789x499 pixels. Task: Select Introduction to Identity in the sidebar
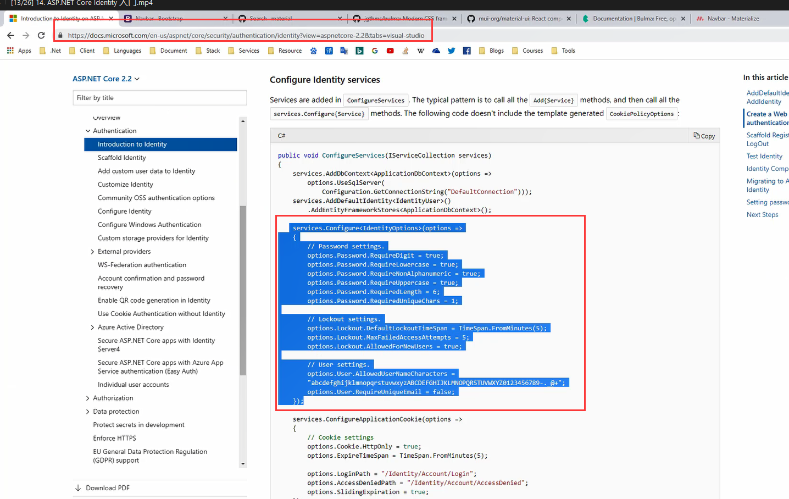pos(160,145)
